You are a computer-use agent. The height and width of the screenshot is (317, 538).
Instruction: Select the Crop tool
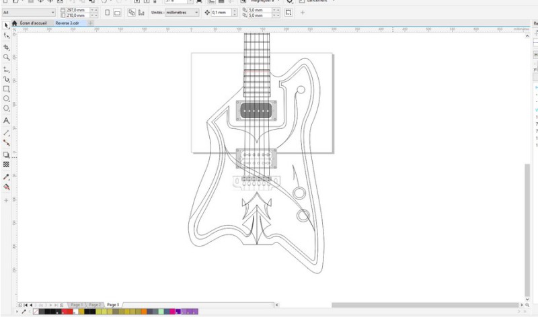6,47
